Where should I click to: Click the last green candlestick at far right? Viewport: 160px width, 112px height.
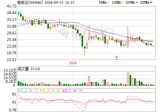[153, 46]
